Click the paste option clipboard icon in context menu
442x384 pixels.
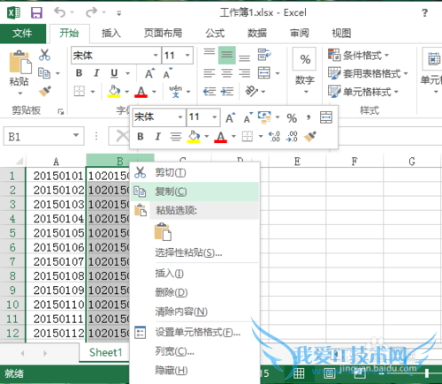[x=163, y=232]
